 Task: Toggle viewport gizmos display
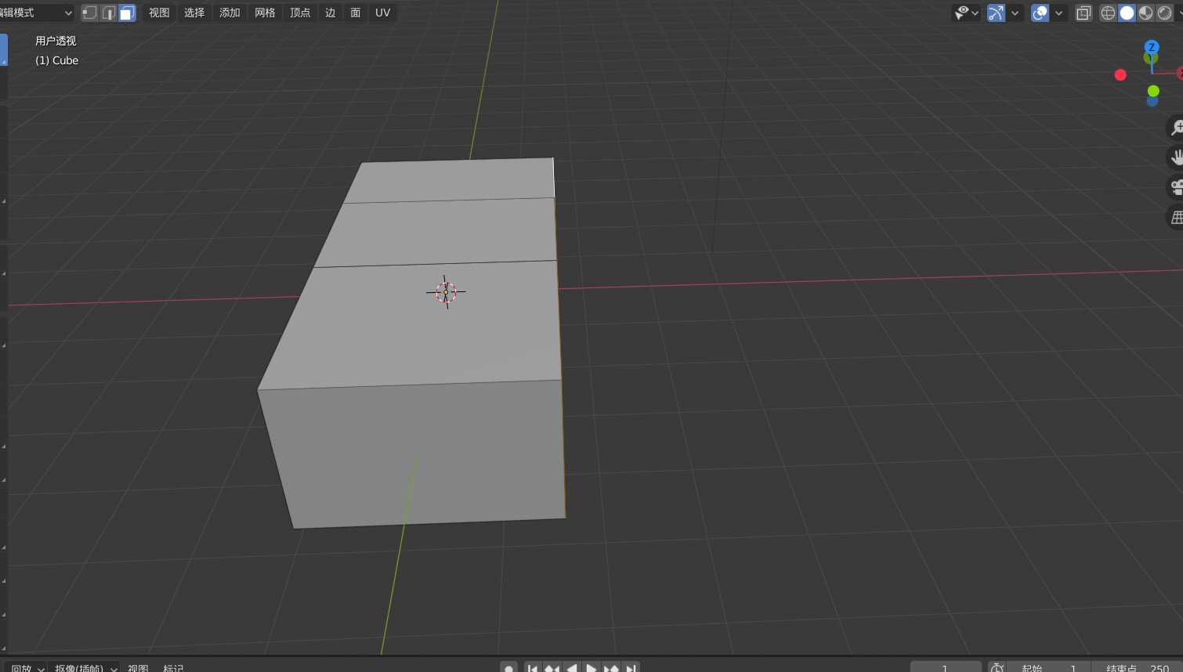point(996,13)
